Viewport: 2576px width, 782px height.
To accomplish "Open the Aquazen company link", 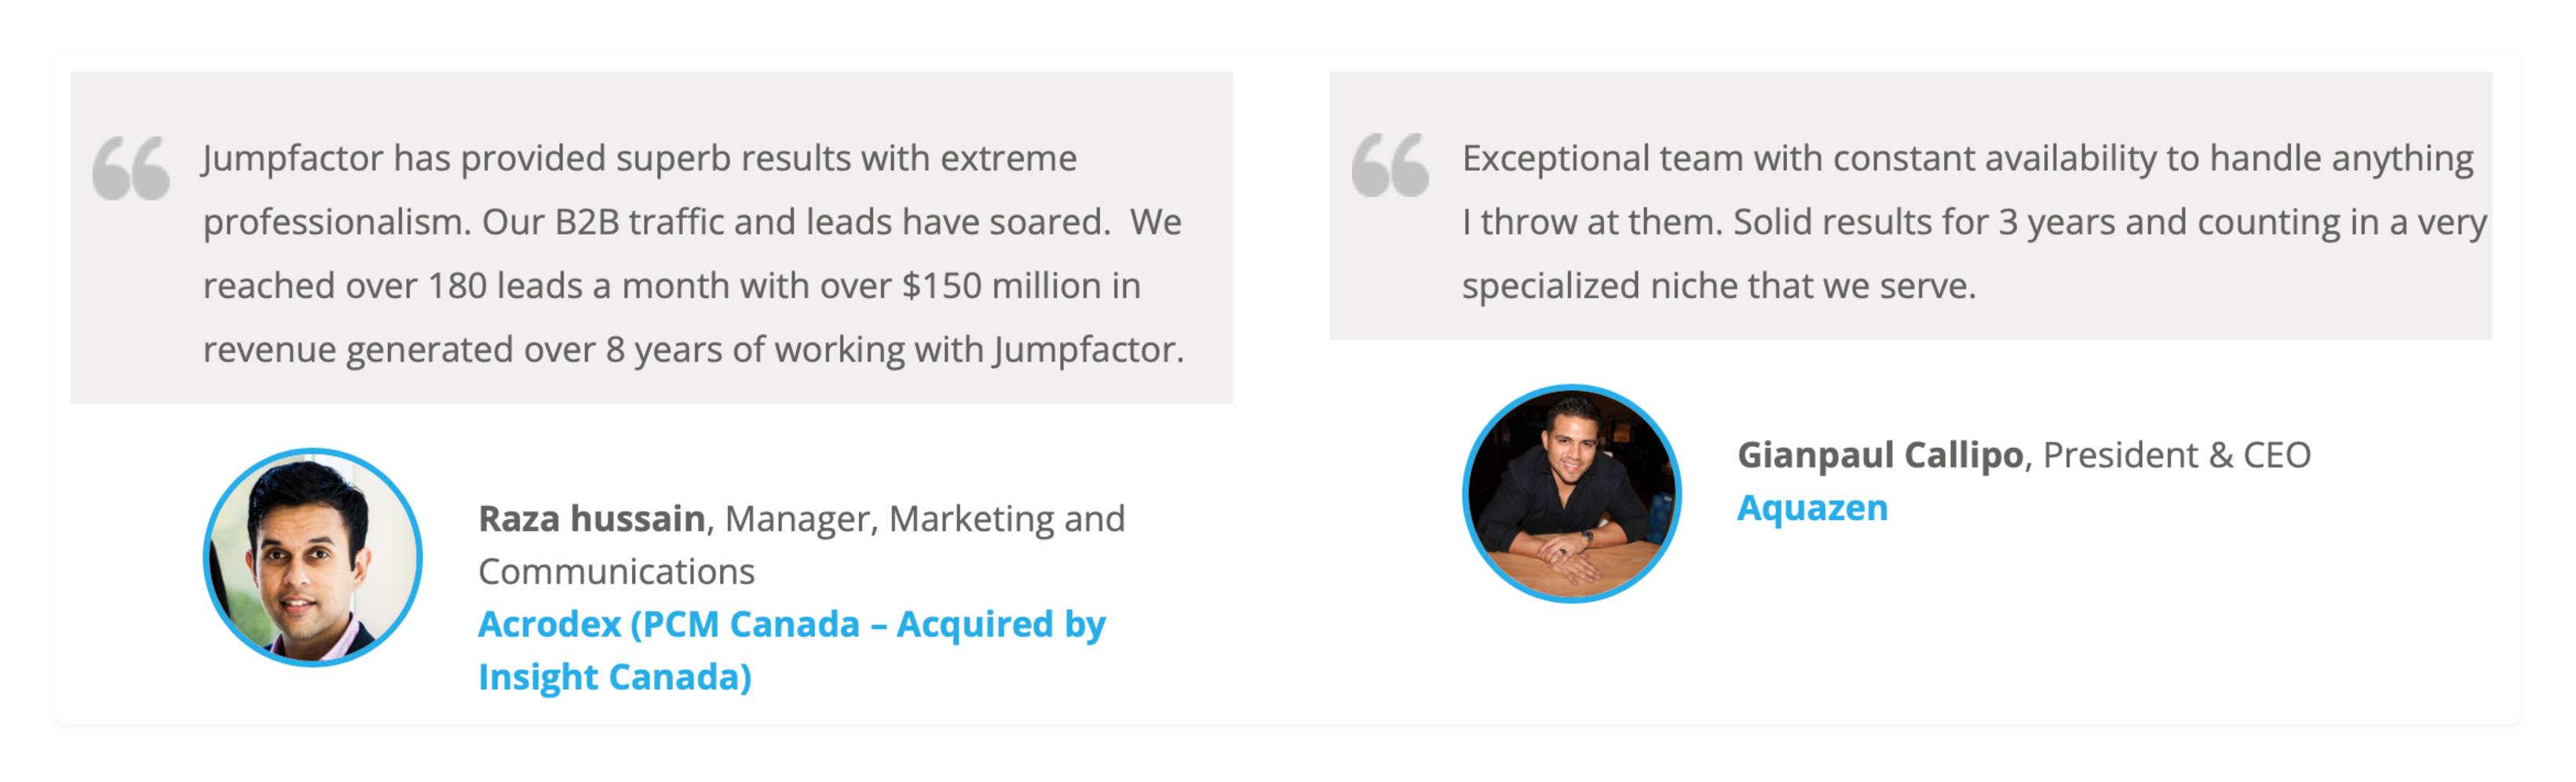I will tap(1812, 507).
